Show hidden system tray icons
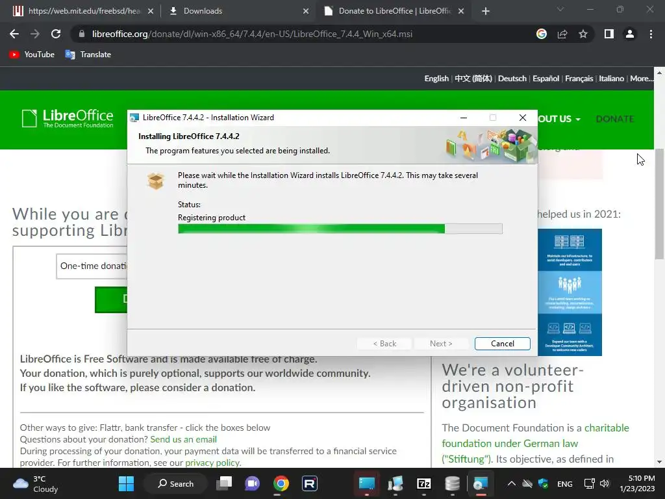This screenshot has width=665, height=499. click(512, 483)
